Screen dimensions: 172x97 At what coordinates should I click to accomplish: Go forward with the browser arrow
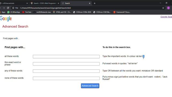pos(4,8)
